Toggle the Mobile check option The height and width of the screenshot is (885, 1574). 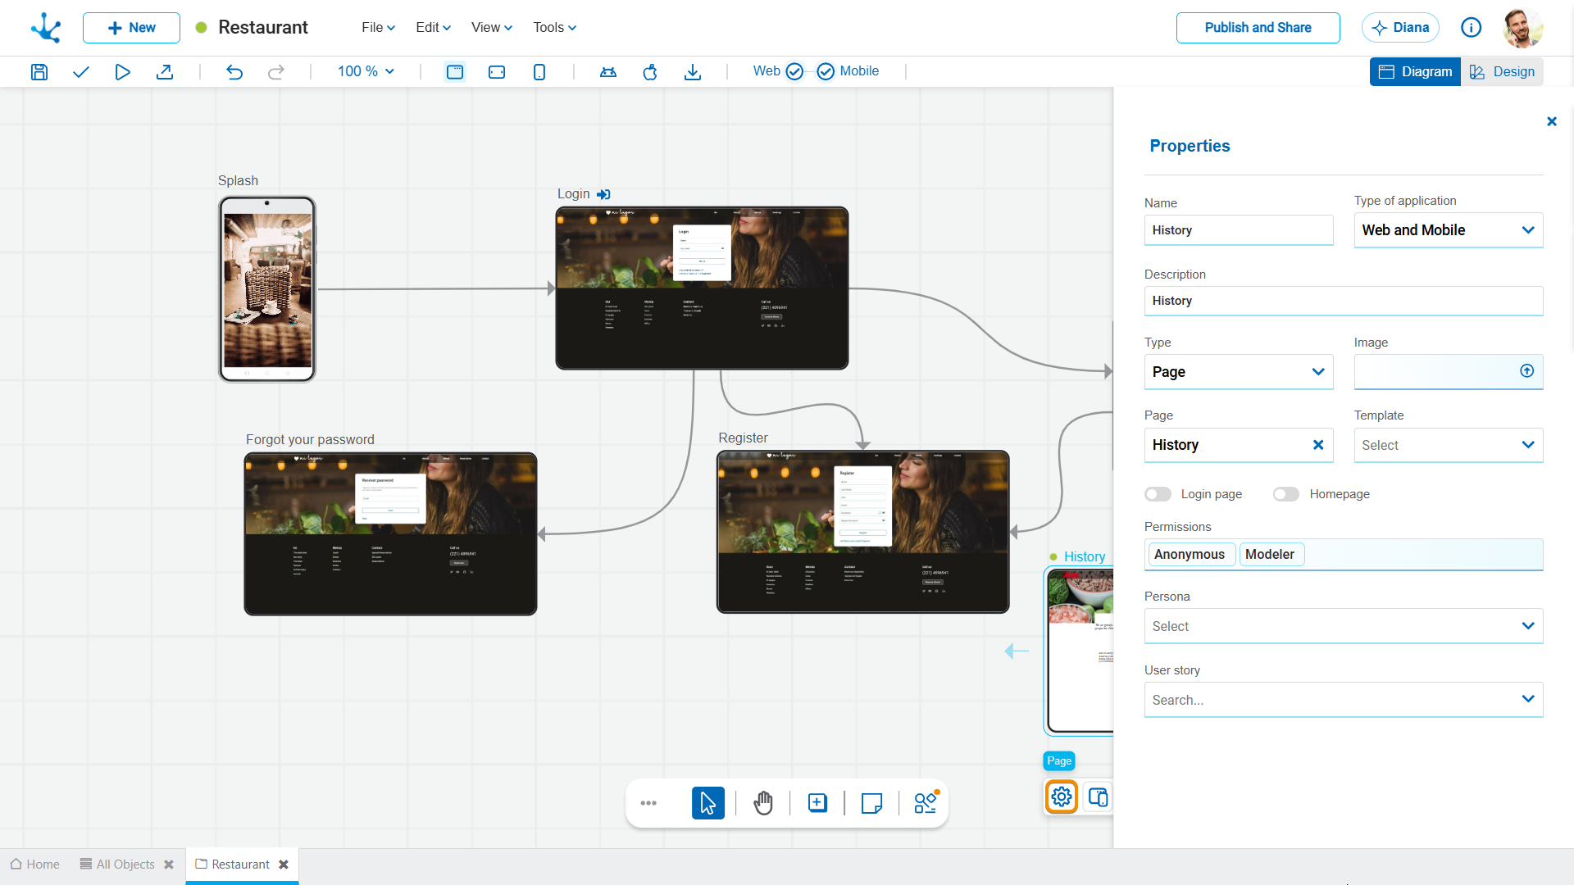[x=826, y=71]
